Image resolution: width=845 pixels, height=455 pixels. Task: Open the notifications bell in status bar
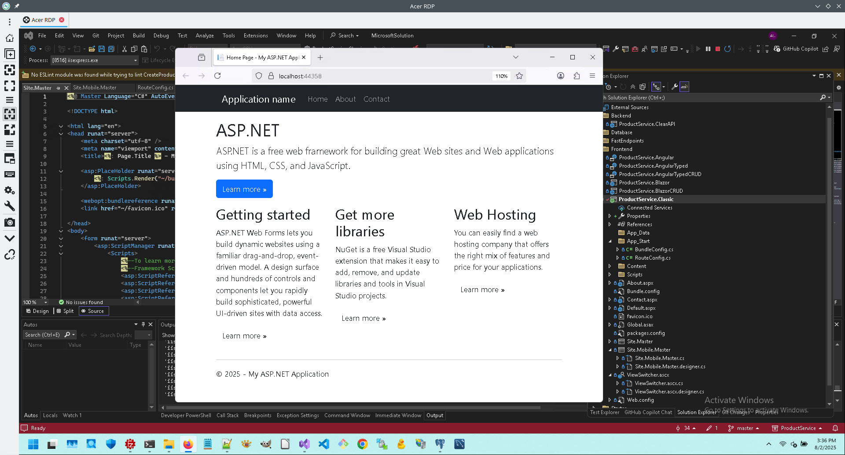click(x=835, y=428)
